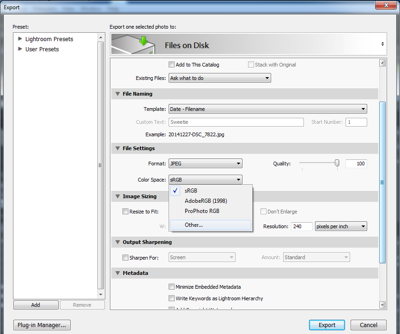Click the Resolution field showing 240

pos(302,226)
